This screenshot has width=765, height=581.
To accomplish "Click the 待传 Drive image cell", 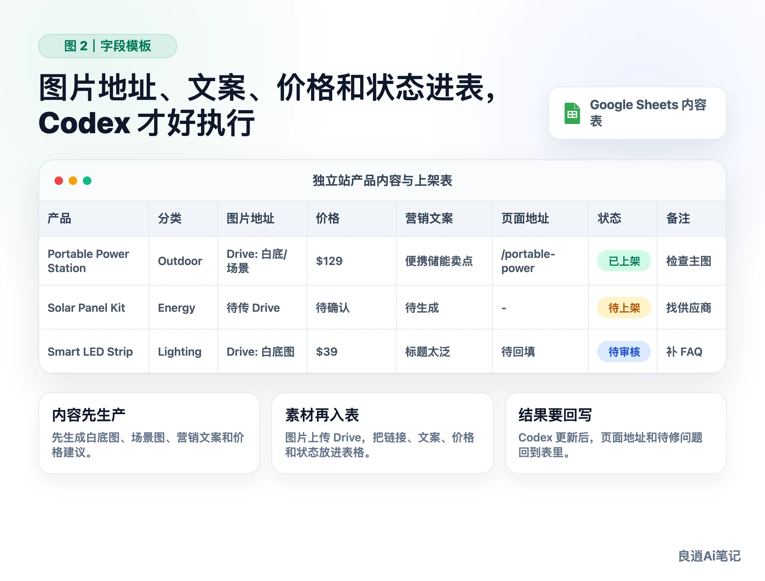I will (x=262, y=308).
